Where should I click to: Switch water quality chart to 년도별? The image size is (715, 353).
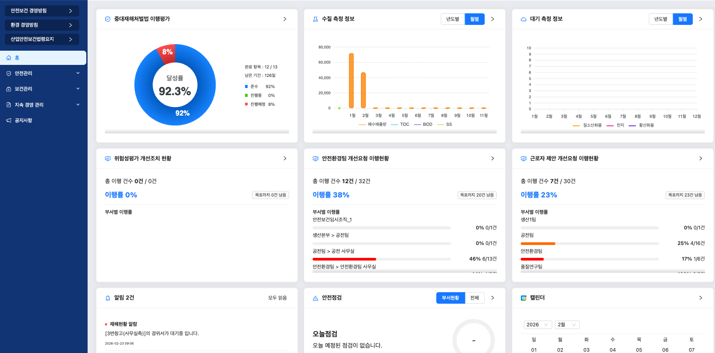453,19
